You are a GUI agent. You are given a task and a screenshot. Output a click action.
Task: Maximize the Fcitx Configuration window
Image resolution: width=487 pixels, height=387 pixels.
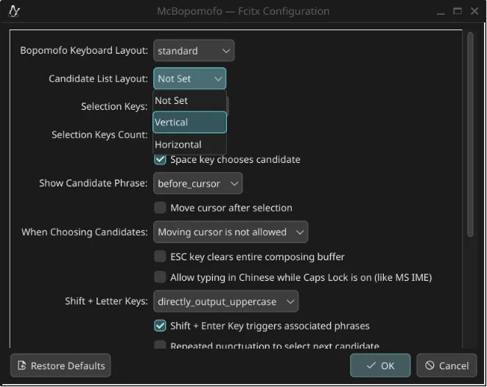(x=458, y=11)
